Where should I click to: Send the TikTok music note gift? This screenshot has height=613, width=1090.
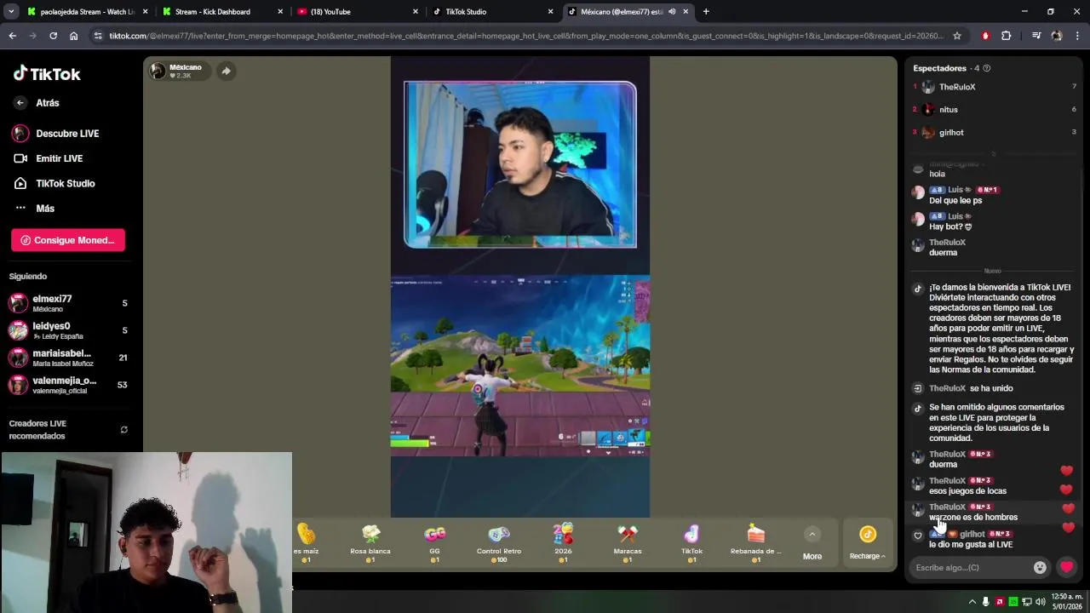point(691,543)
